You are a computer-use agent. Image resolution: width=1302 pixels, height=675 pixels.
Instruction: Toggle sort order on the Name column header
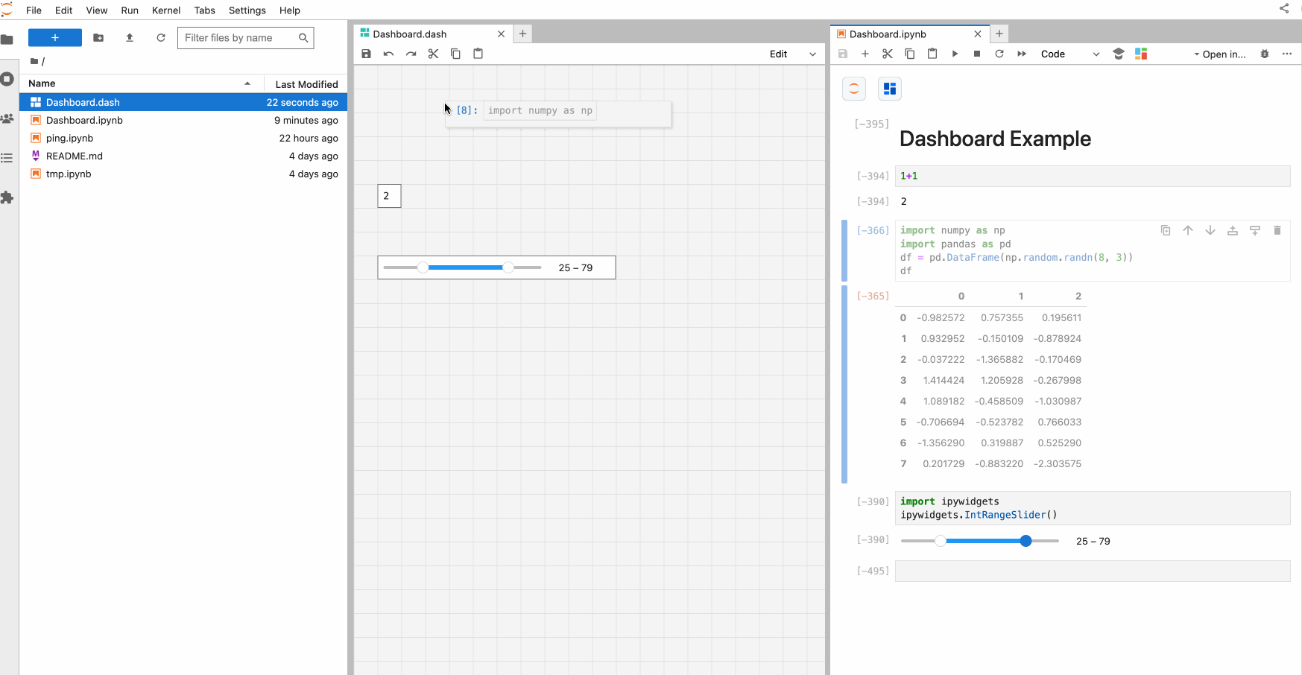42,83
